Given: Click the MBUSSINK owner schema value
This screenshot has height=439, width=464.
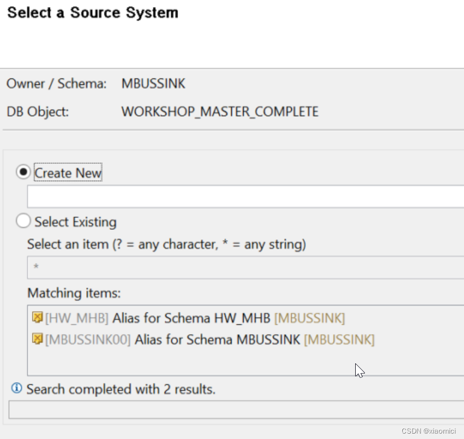Looking at the screenshot, I should pos(153,84).
